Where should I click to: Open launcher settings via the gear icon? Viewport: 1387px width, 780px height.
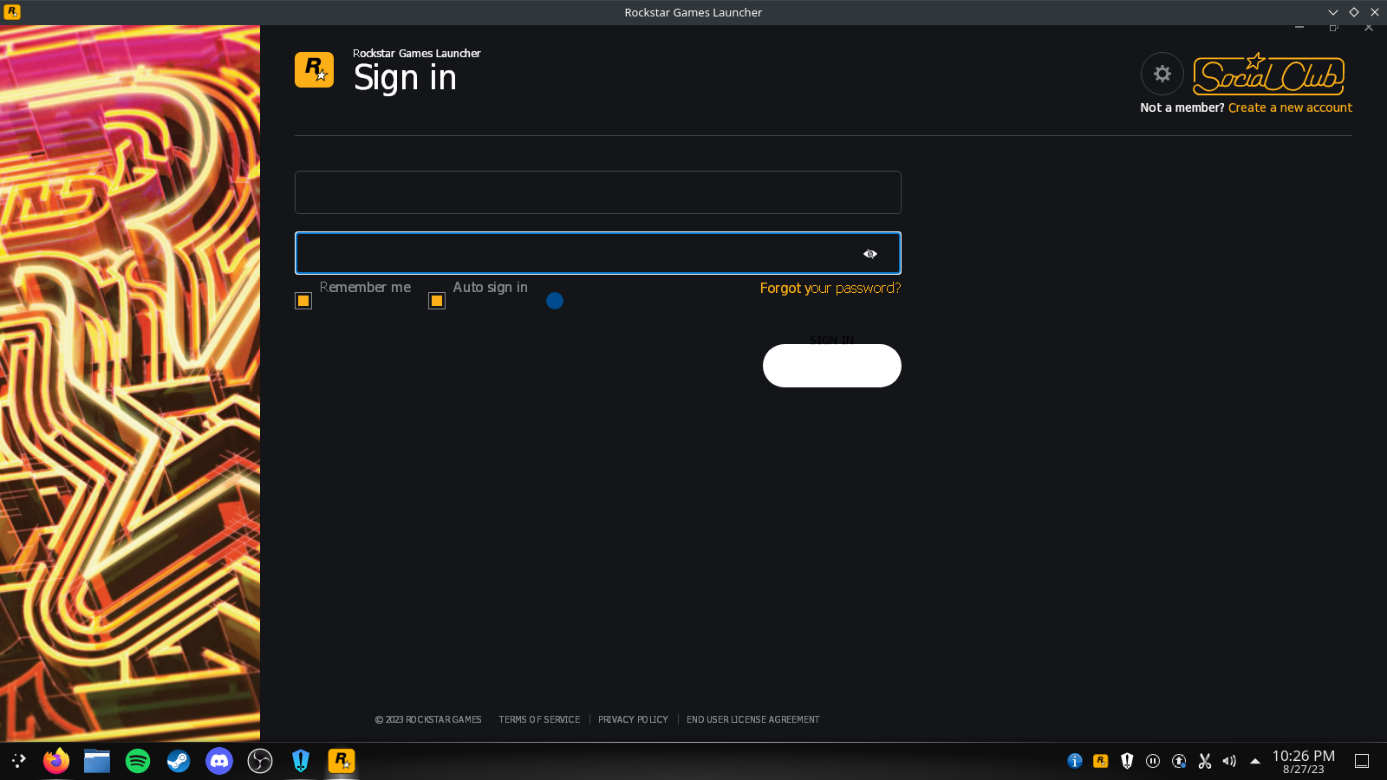(1162, 74)
